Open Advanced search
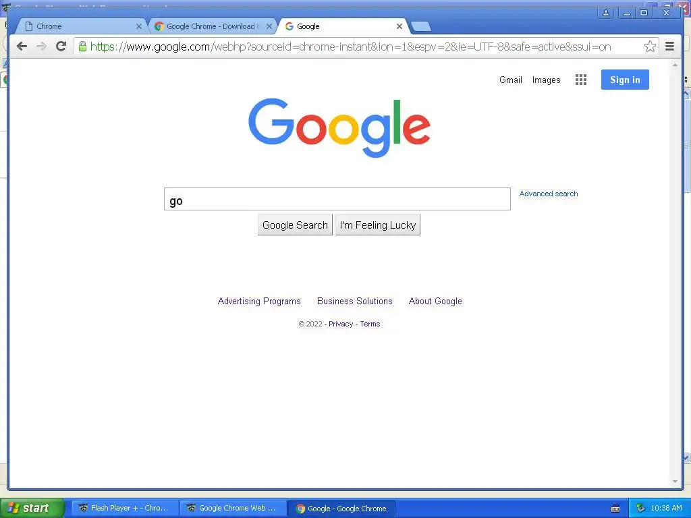This screenshot has height=518, width=691. [548, 194]
